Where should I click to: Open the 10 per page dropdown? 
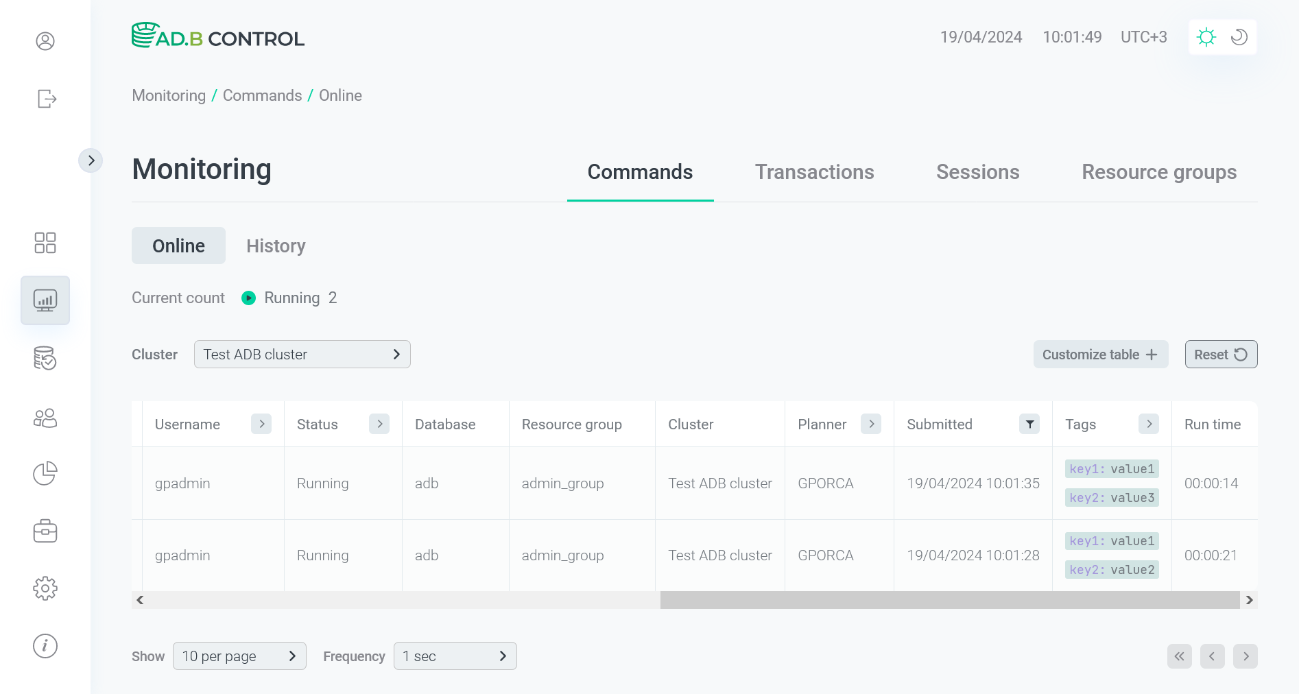pyautogui.click(x=239, y=656)
